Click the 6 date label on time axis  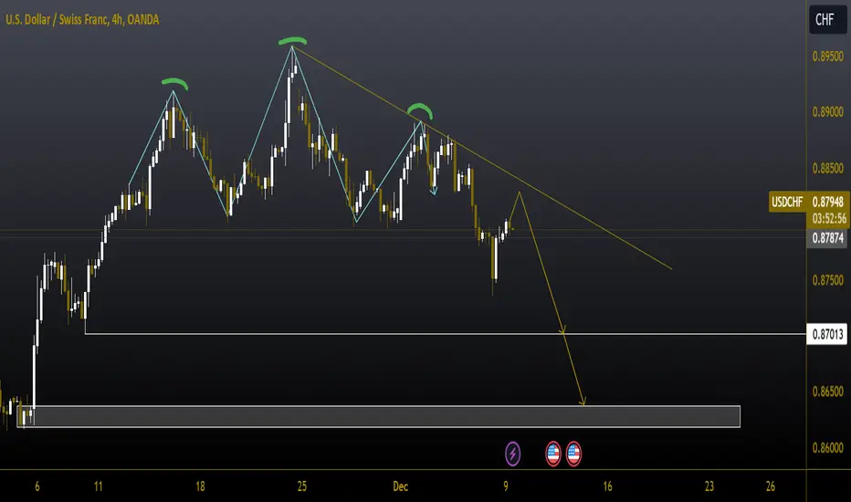pyautogui.click(x=37, y=486)
